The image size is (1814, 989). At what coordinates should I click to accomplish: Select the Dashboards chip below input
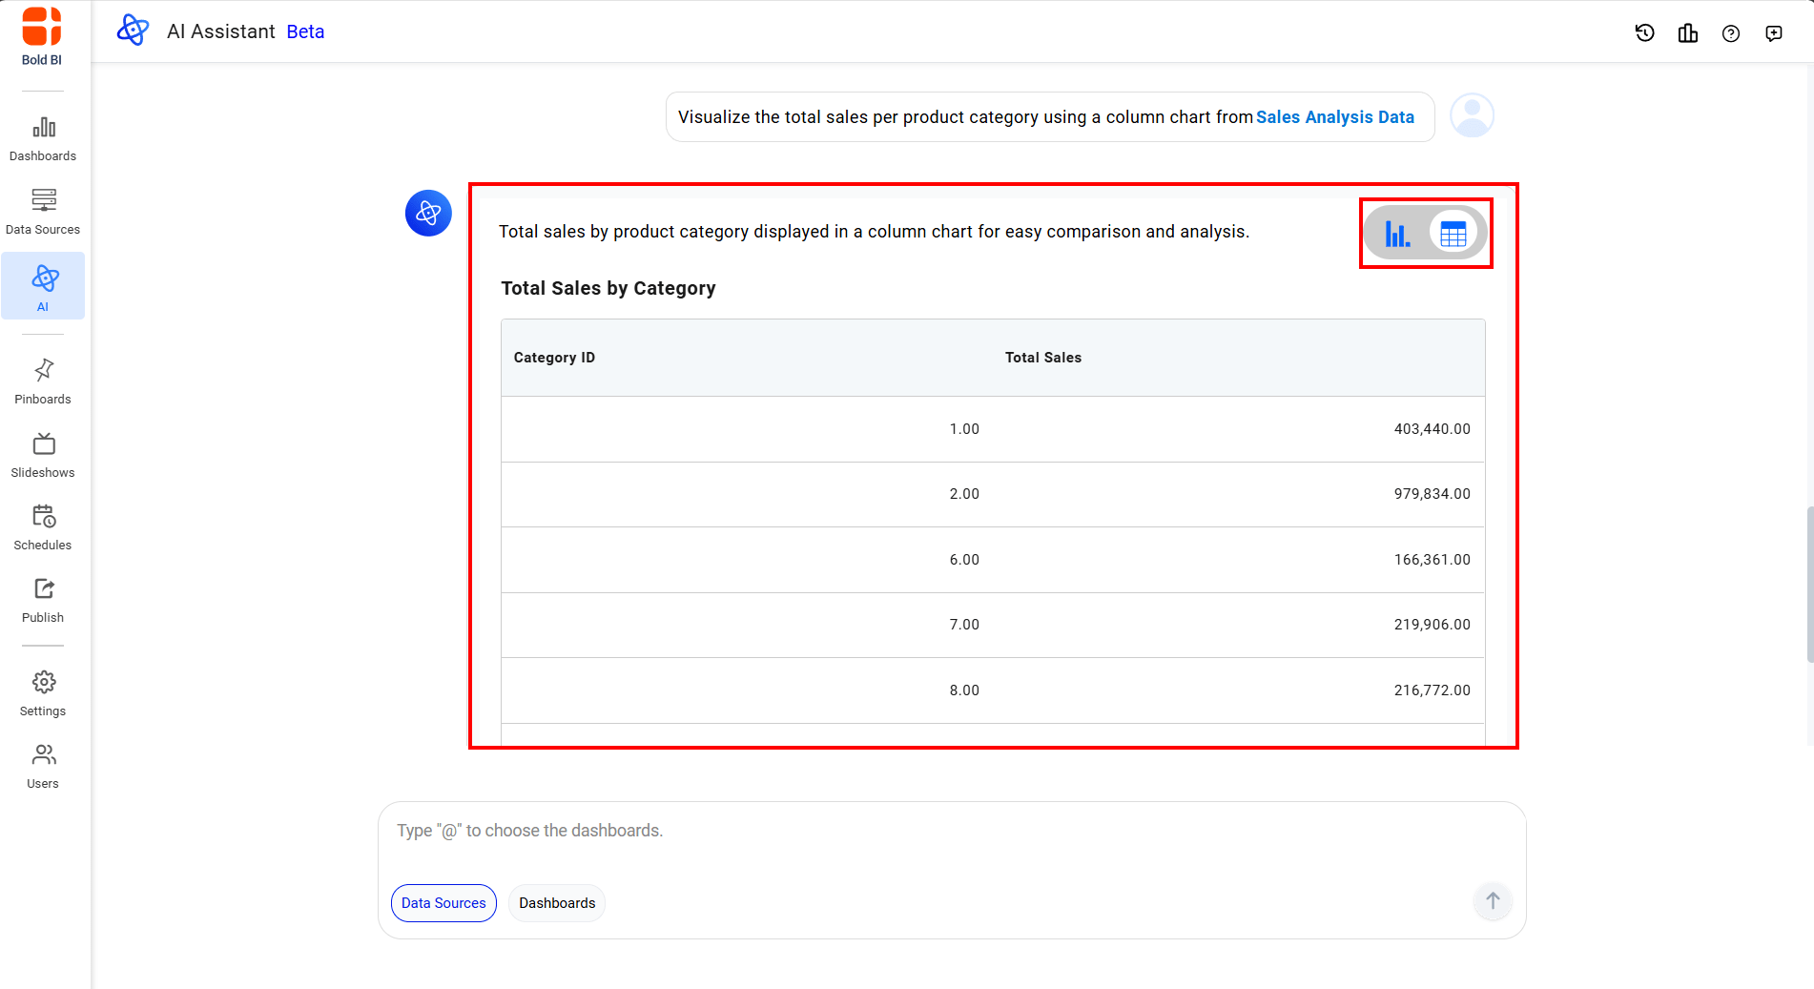[x=557, y=903]
